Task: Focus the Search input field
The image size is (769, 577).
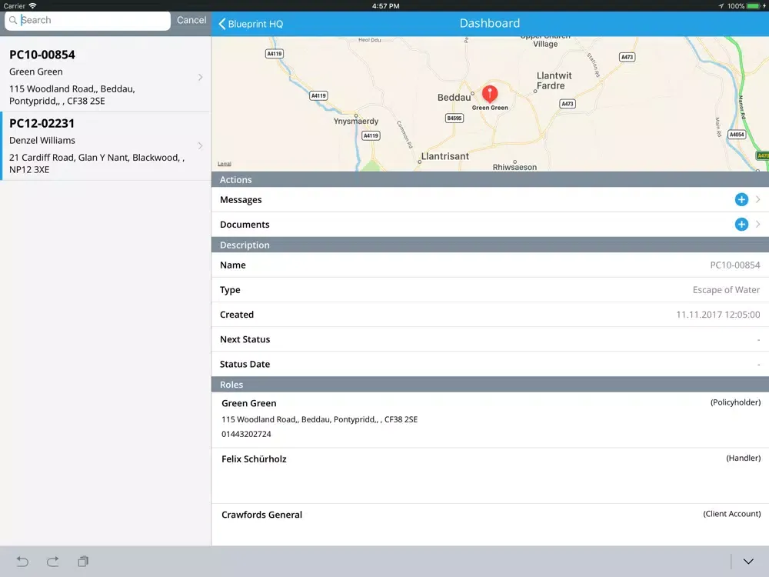Action: click(x=92, y=21)
